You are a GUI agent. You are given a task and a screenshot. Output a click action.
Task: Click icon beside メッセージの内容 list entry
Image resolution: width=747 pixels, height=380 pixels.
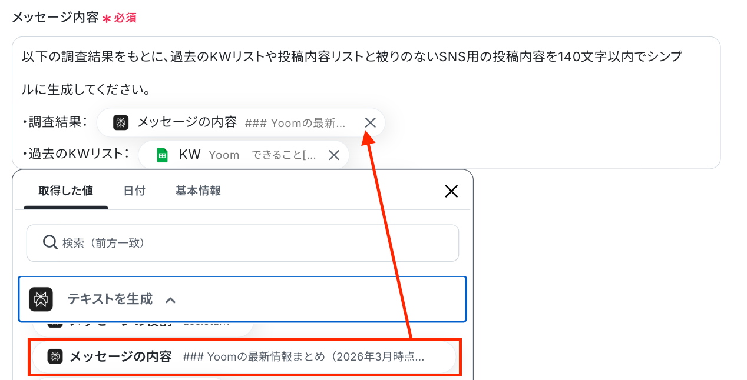(x=55, y=356)
